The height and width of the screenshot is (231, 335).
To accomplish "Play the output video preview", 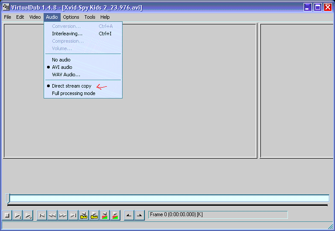I will tap(28, 215).
